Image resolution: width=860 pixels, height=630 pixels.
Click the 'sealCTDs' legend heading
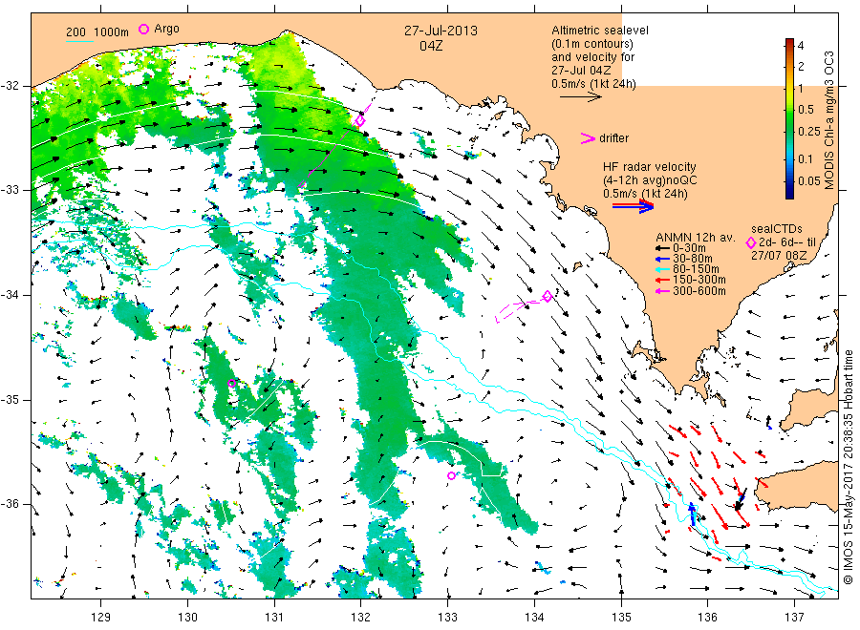(776, 229)
